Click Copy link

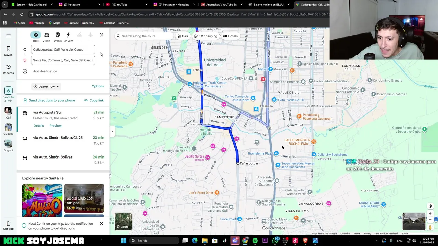[93, 100]
